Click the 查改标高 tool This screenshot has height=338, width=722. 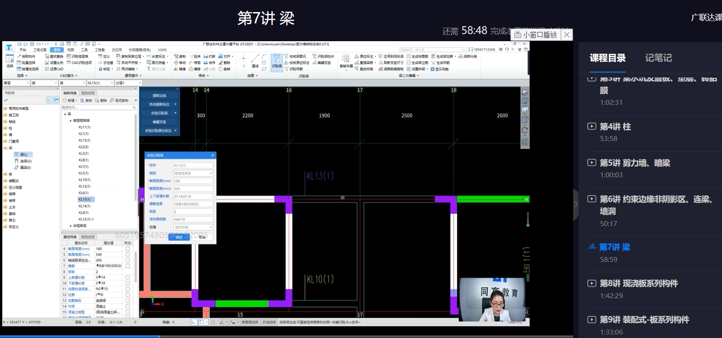coord(364,69)
